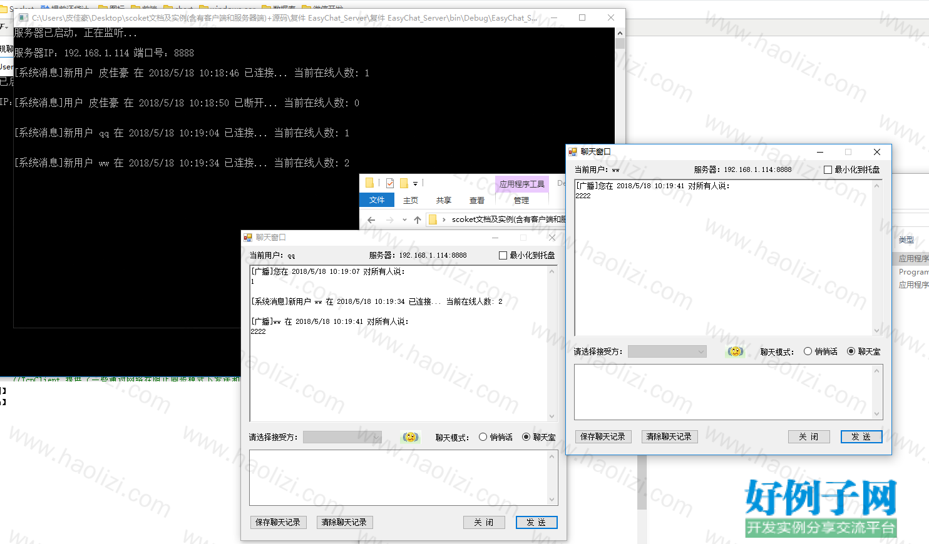Switch to the 管理 ribbon tab
This screenshot has height=544, width=929.
(521, 200)
